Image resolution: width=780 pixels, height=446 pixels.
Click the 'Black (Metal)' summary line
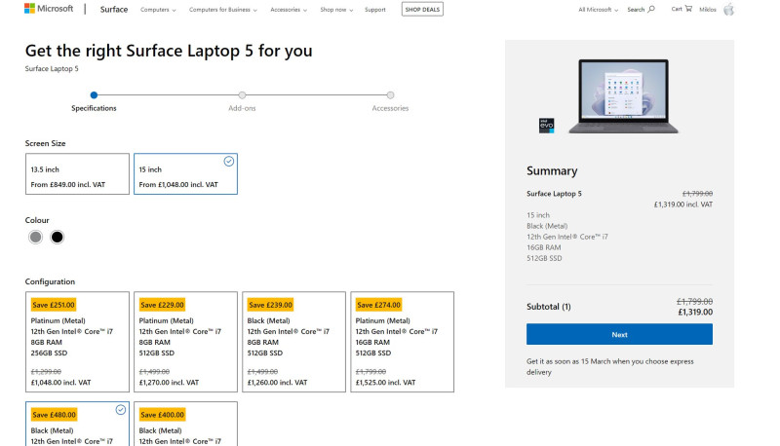(547, 226)
